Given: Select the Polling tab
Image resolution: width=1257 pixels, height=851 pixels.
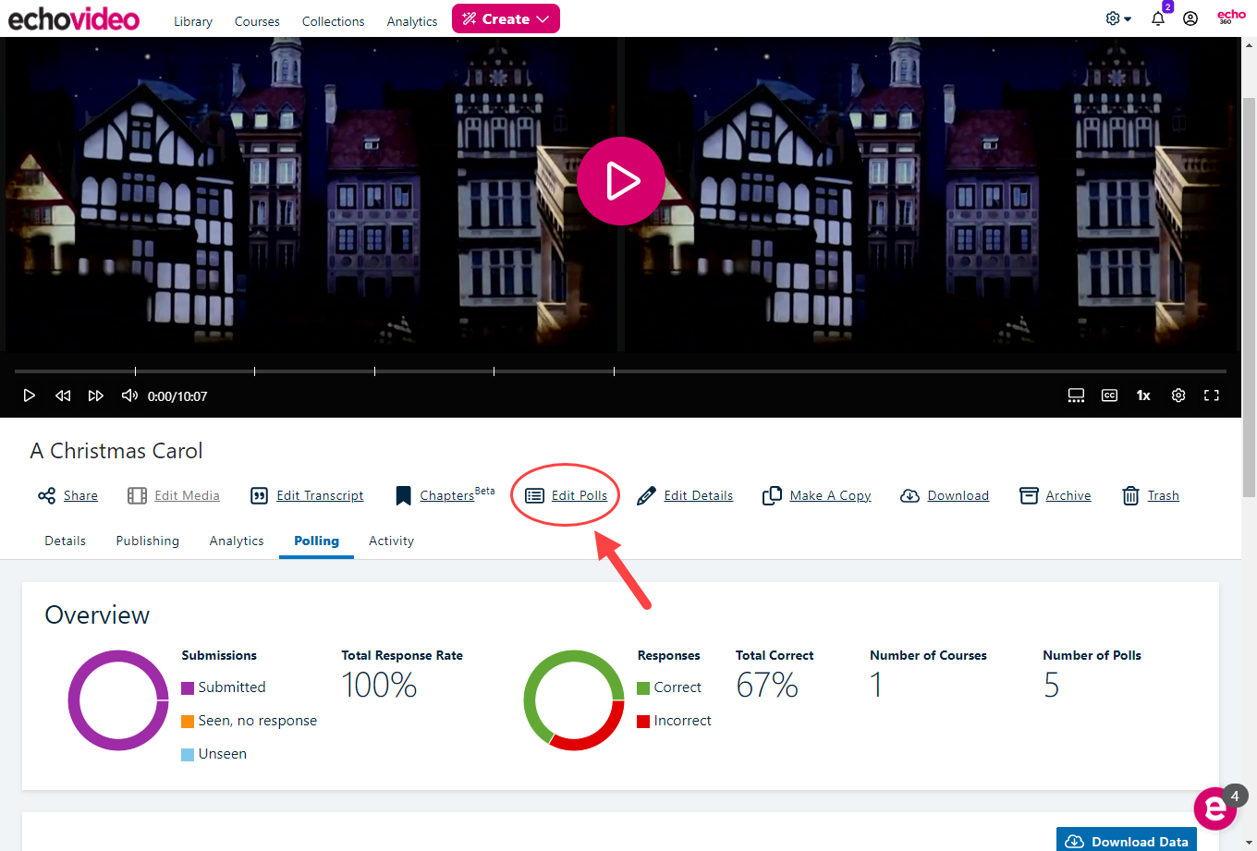Looking at the screenshot, I should coord(316,541).
